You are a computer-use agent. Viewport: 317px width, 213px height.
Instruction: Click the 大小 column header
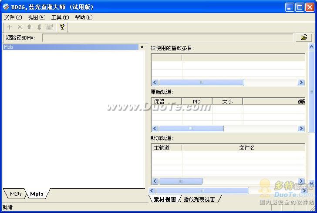coord(227,101)
